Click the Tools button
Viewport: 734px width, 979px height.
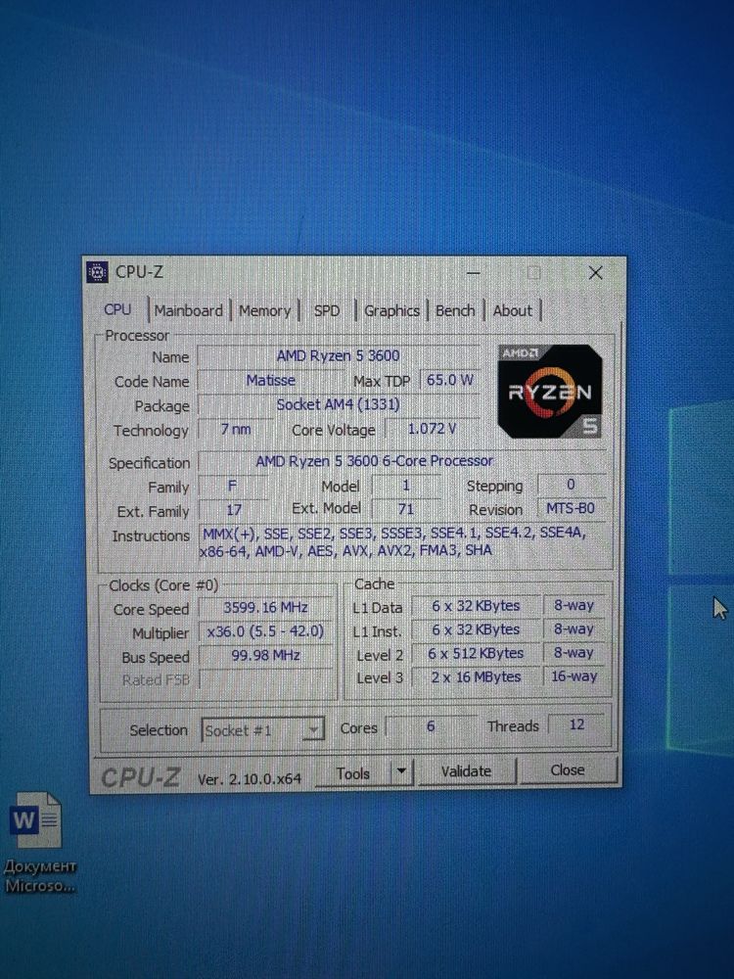coord(353,773)
